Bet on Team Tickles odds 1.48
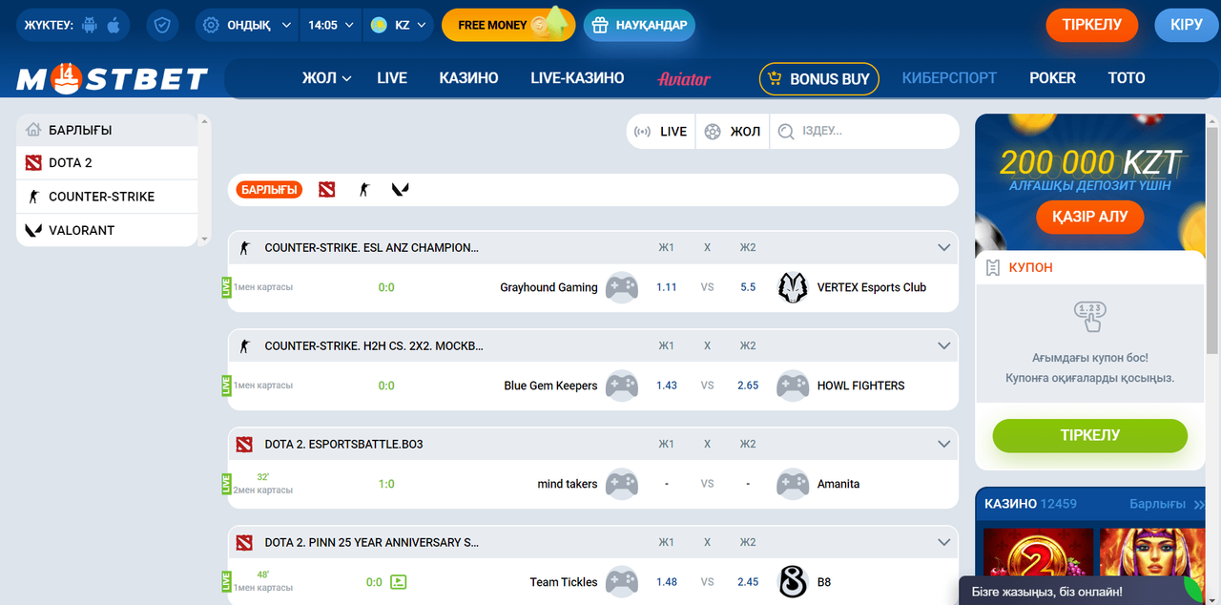1221x605 pixels. [x=667, y=582]
